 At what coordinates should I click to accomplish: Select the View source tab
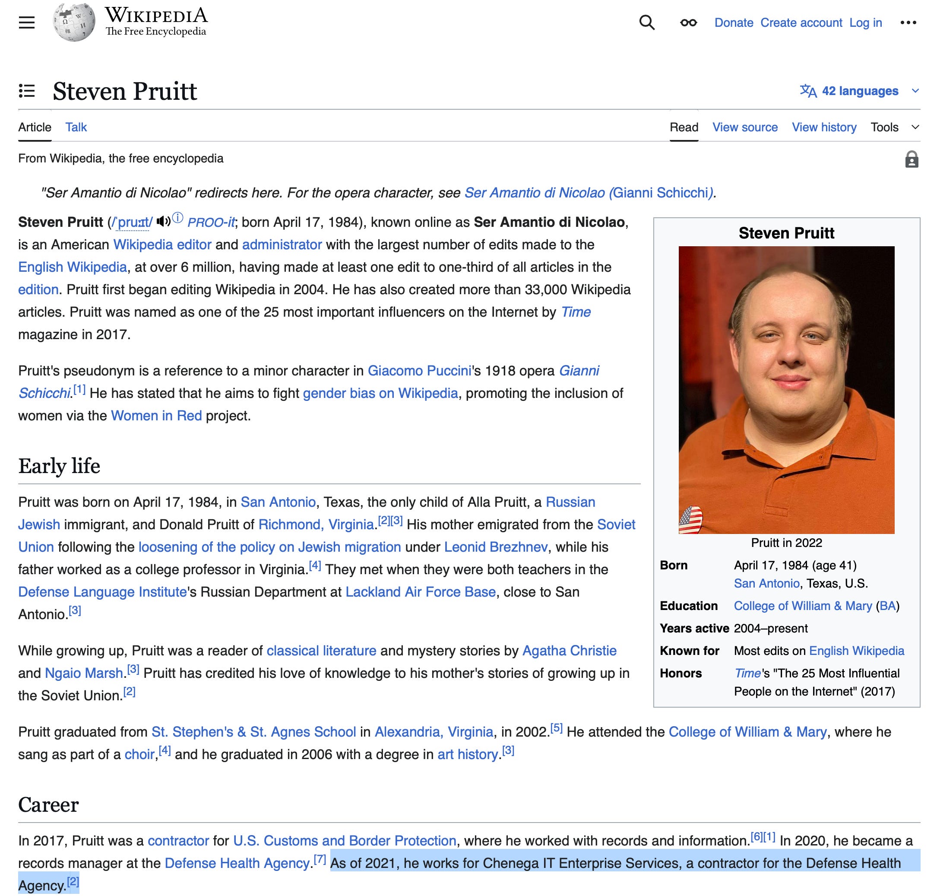click(745, 127)
